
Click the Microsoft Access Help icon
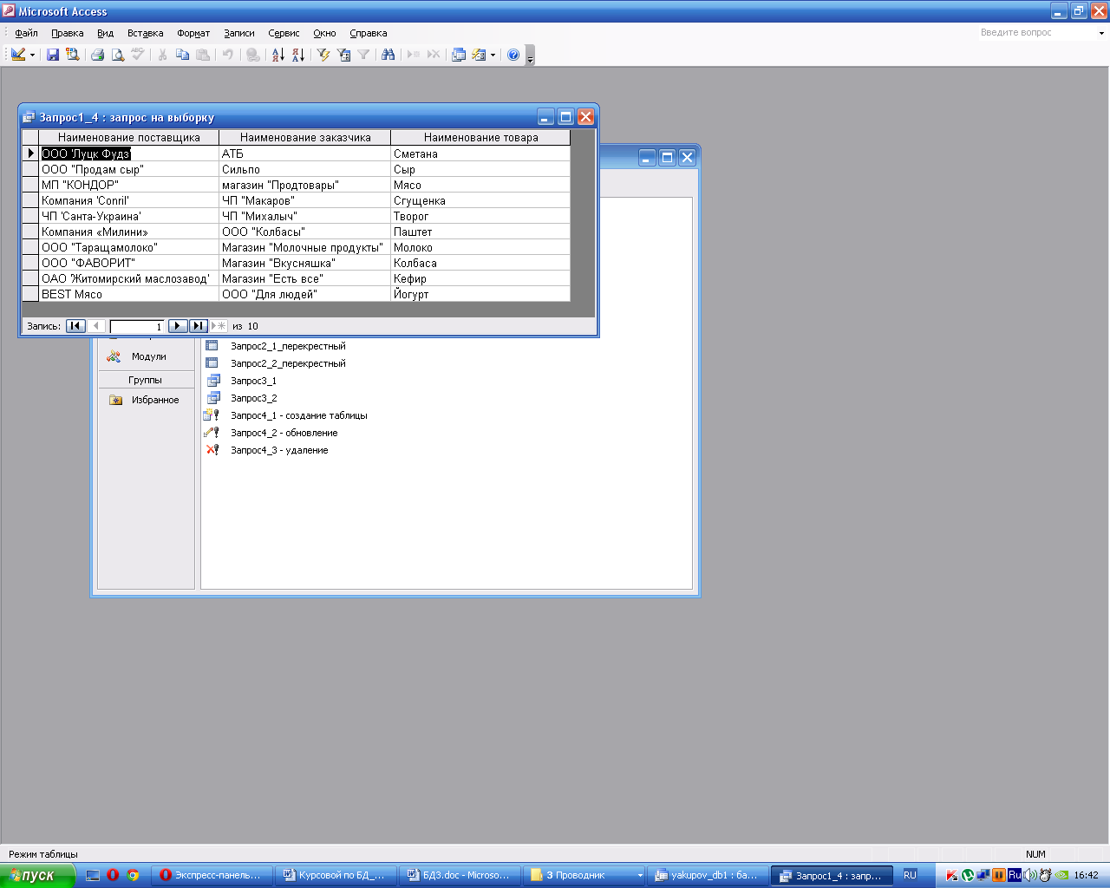coord(513,55)
